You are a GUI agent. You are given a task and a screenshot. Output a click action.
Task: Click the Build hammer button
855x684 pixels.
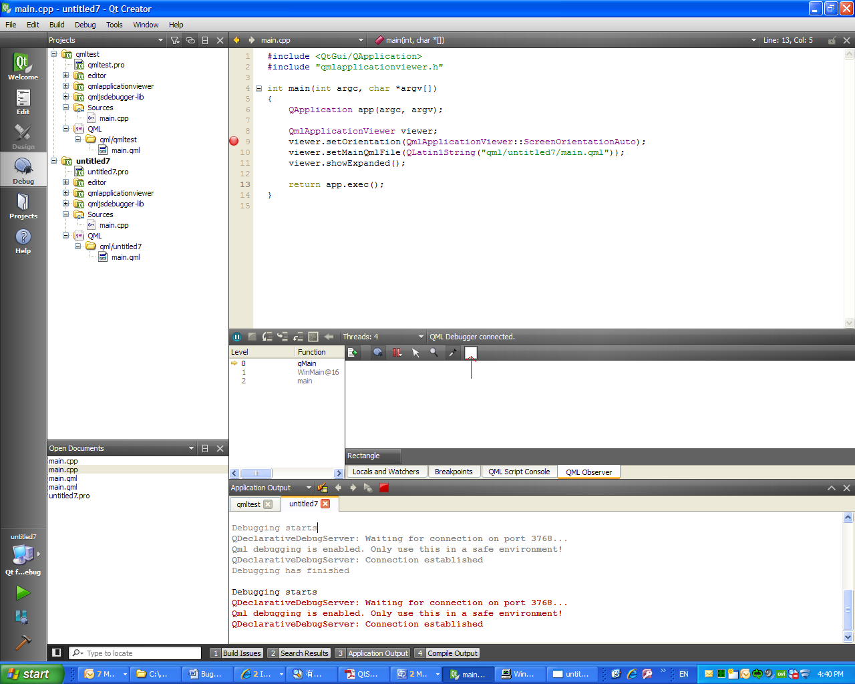point(23,642)
